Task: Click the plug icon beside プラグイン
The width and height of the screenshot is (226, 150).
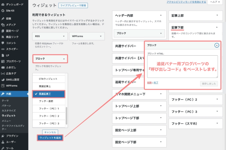Action: pos(3,136)
